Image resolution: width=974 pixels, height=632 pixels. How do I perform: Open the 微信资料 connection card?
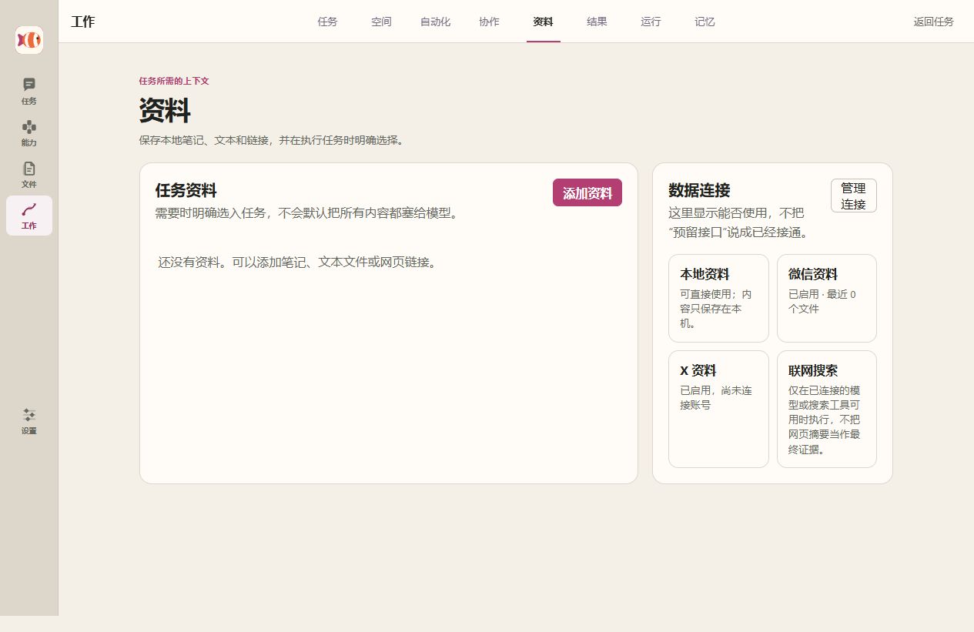pos(827,298)
